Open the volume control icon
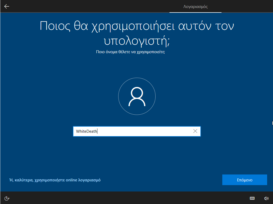 [266, 198]
